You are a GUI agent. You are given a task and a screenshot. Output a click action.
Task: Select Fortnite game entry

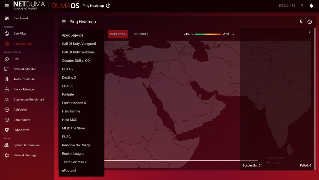[x=81, y=95]
